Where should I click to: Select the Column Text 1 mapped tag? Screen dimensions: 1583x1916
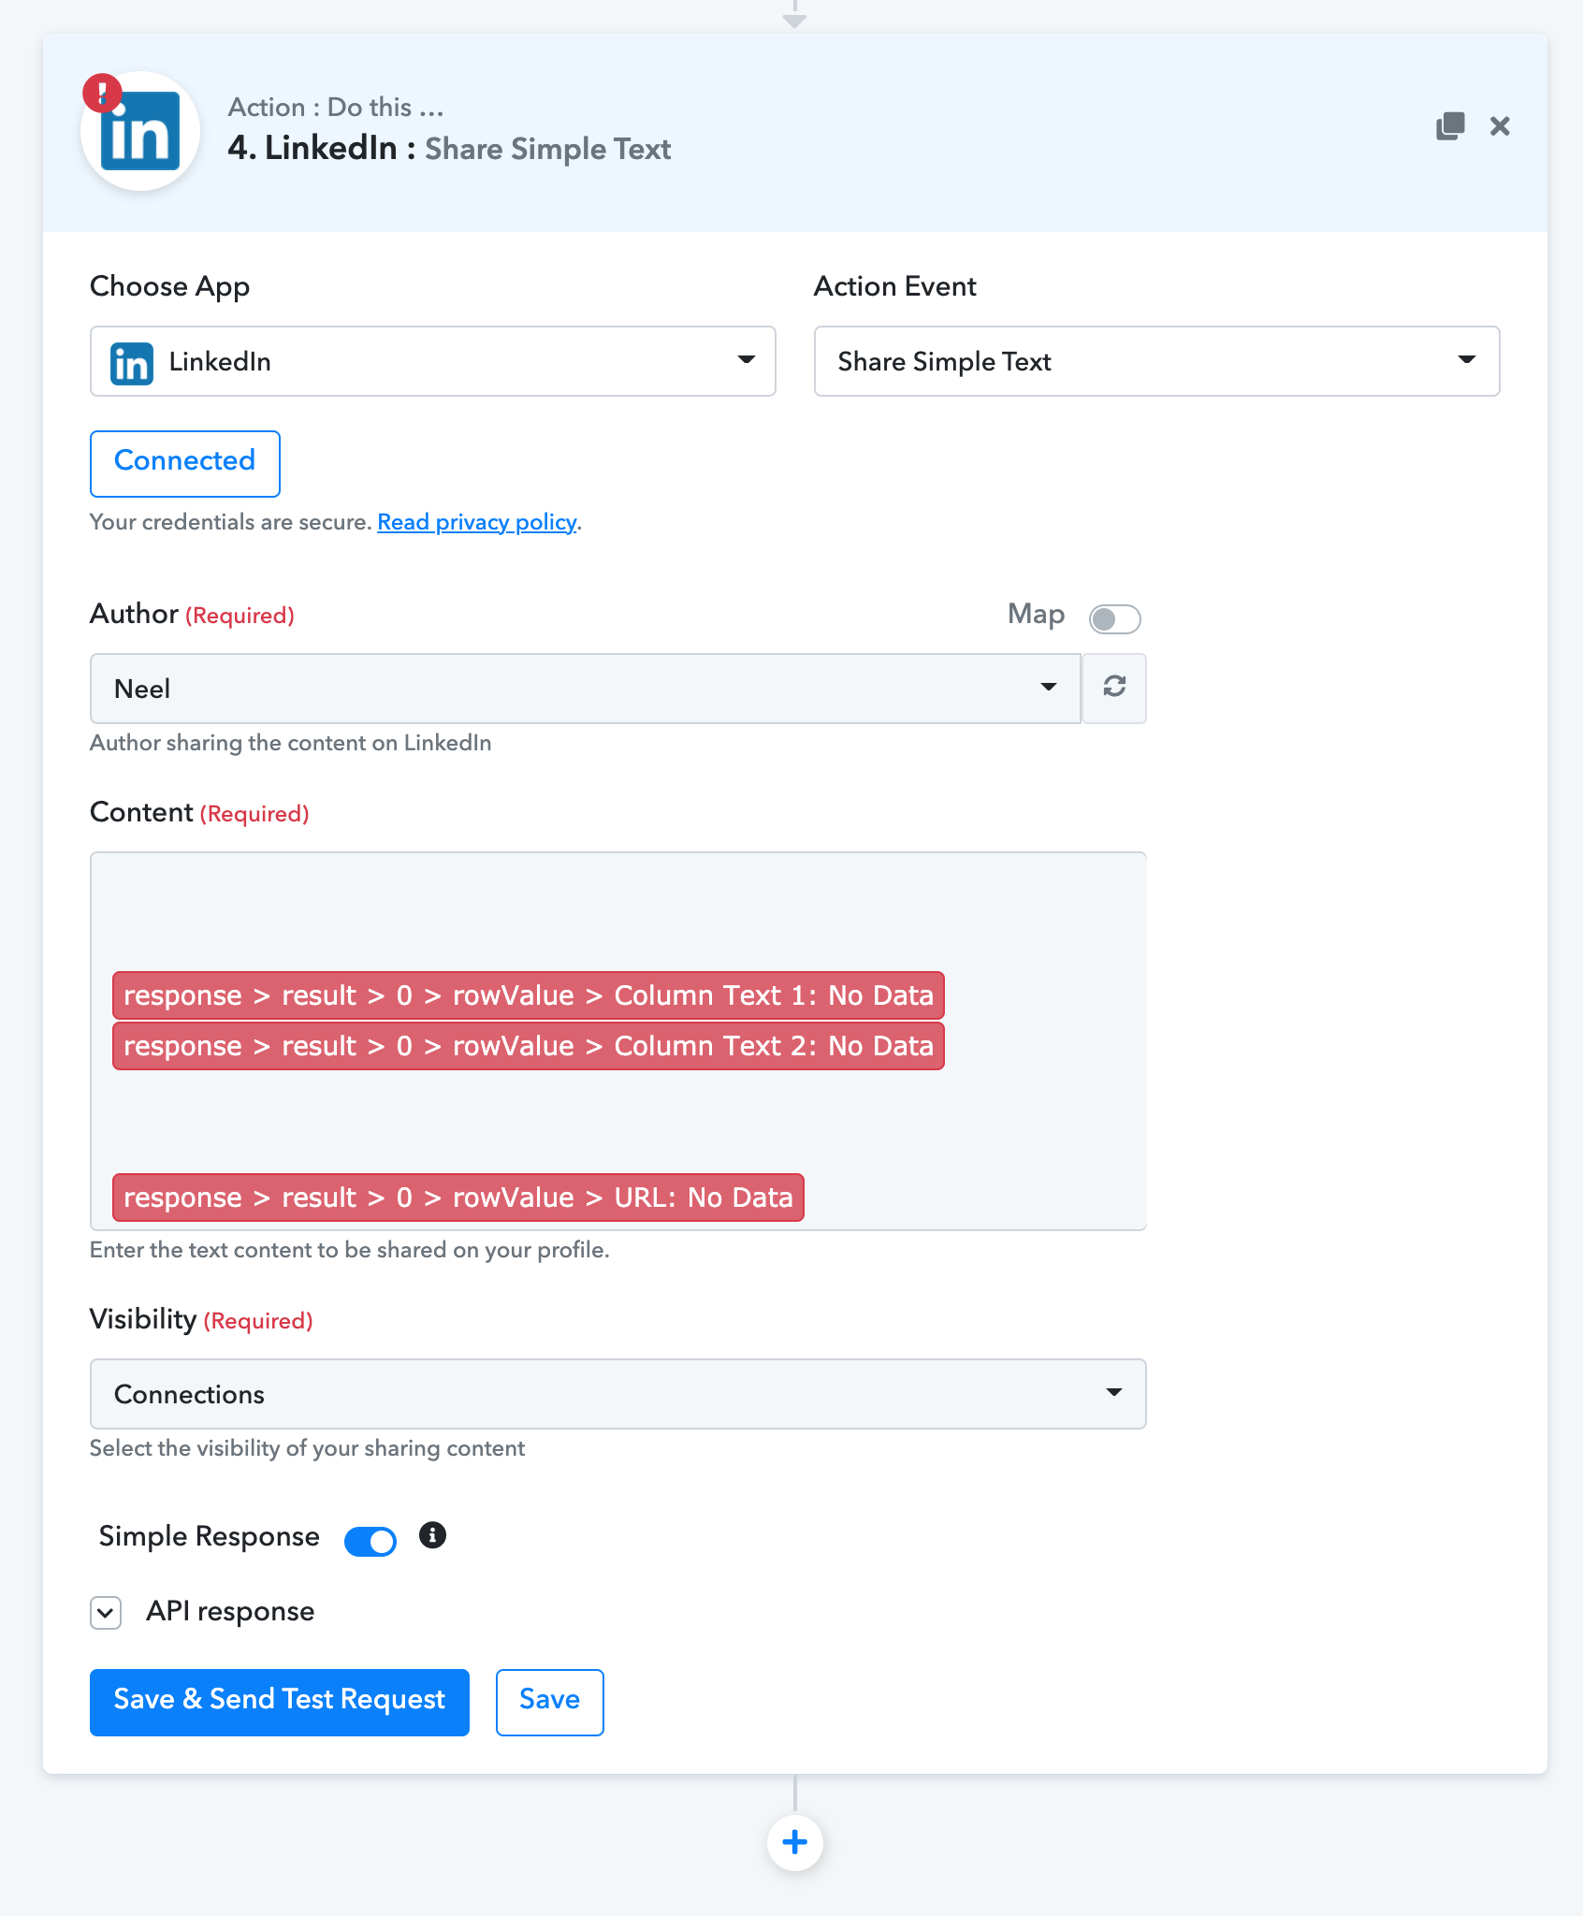[x=529, y=995]
